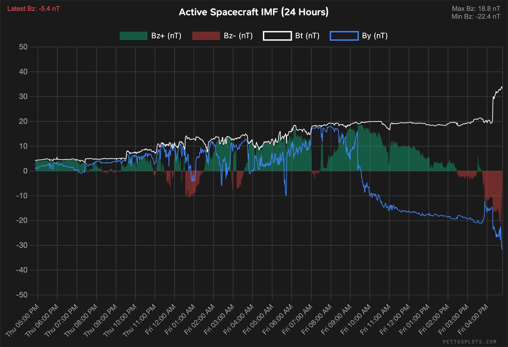Click the -50 y-axis label
This screenshot has height=347, width=508.
tap(22, 295)
